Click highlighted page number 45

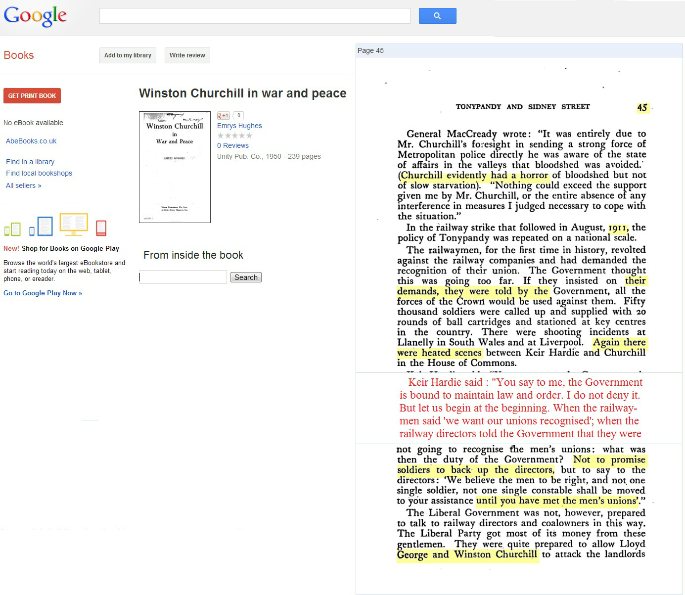(x=642, y=108)
